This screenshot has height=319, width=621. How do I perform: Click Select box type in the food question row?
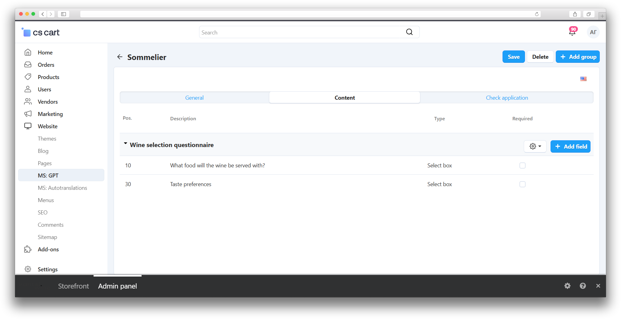point(439,165)
